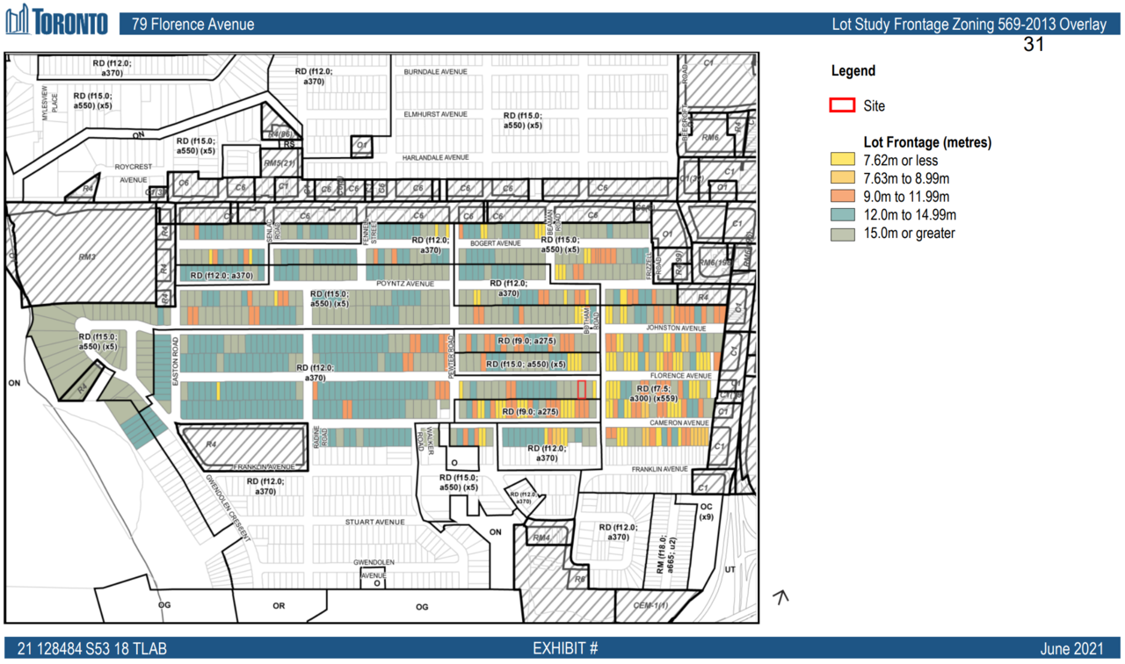
Task: Click the 7.63m to 8.99m legend swatch
Action: coord(842,178)
